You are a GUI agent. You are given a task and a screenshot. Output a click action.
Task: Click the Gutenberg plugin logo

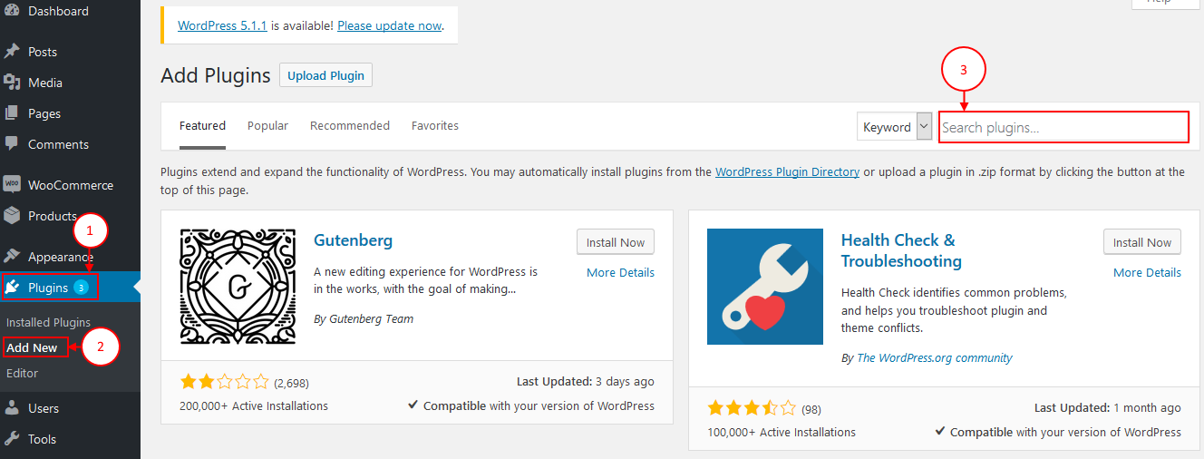238,287
